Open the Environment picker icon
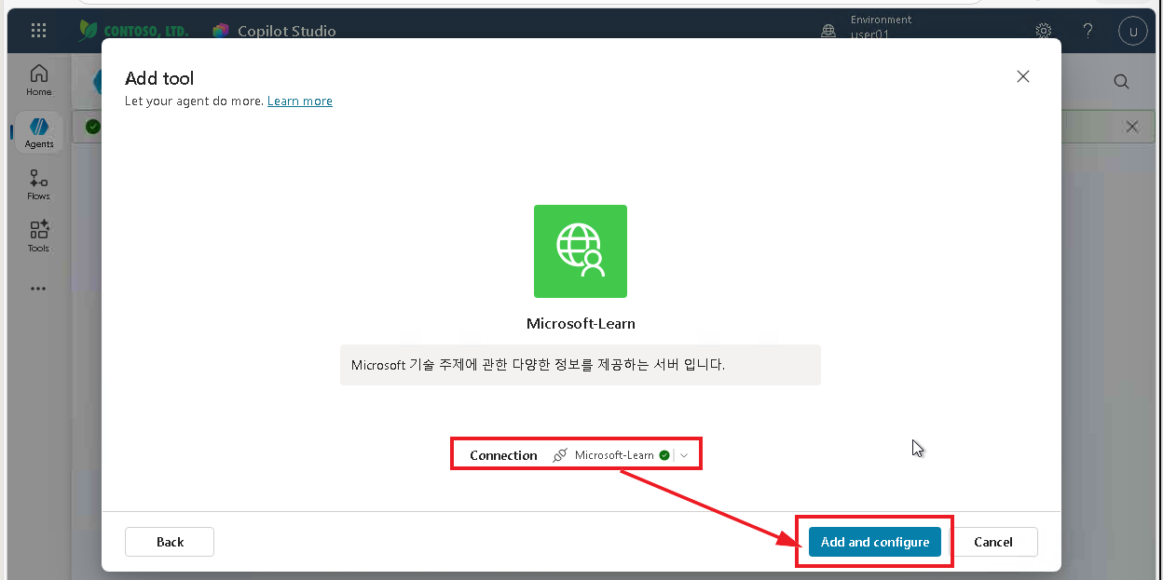1163x580 pixels. pos(828,31)
